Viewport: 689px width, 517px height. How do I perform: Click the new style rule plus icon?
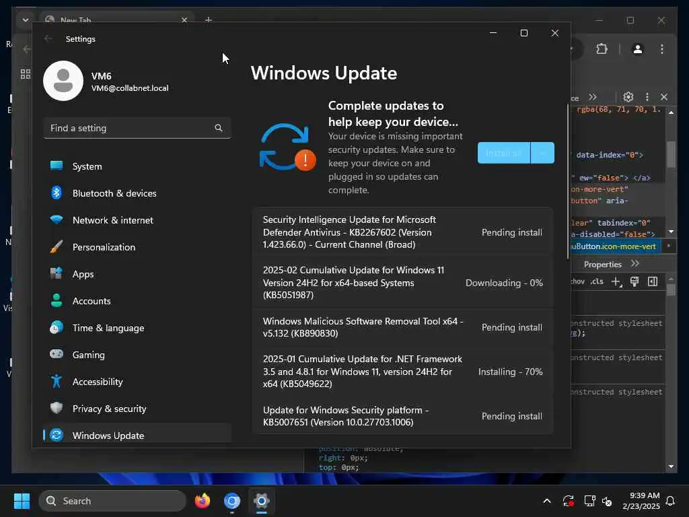[616, 282]
